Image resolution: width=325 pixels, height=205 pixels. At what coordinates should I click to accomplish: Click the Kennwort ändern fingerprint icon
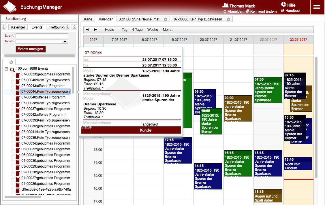coord(247,11)
